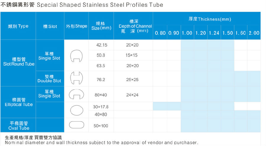Select the 50×100 size cell
This screenshot has width=266, height=146.
click(101, 126)
